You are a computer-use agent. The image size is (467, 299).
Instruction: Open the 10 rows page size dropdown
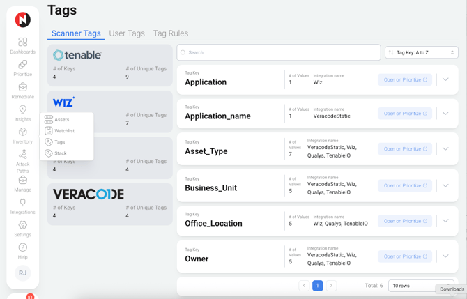click(420, 286)
